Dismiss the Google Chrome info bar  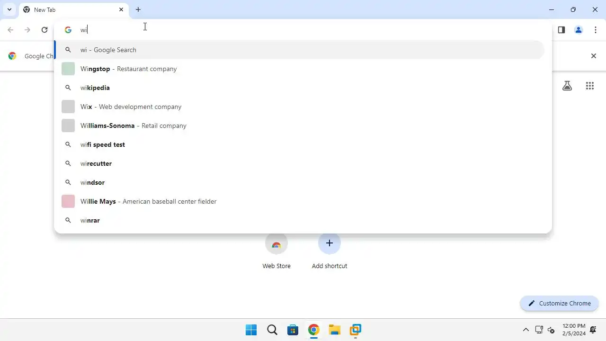tap(594, 56)
